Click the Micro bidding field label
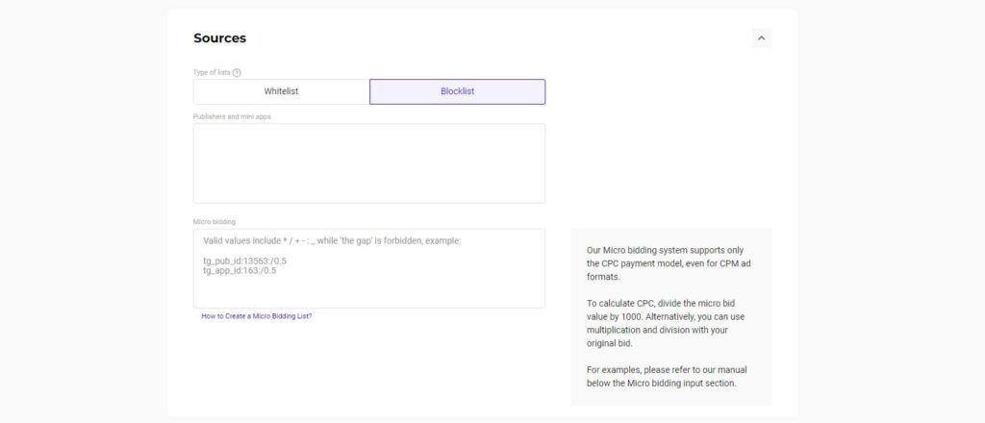Viewport: 985px width, 423px height. pyautogui.click(x=215, y=221)
